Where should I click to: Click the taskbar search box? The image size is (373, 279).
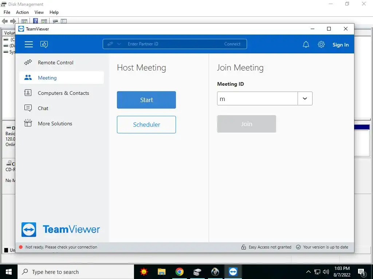coord(76,272)
